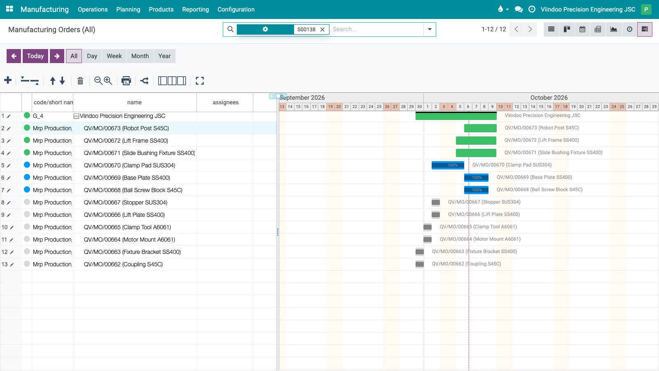Open the Planning menu
This screenshot has height=371, width=659.
[x=128, y=9]
